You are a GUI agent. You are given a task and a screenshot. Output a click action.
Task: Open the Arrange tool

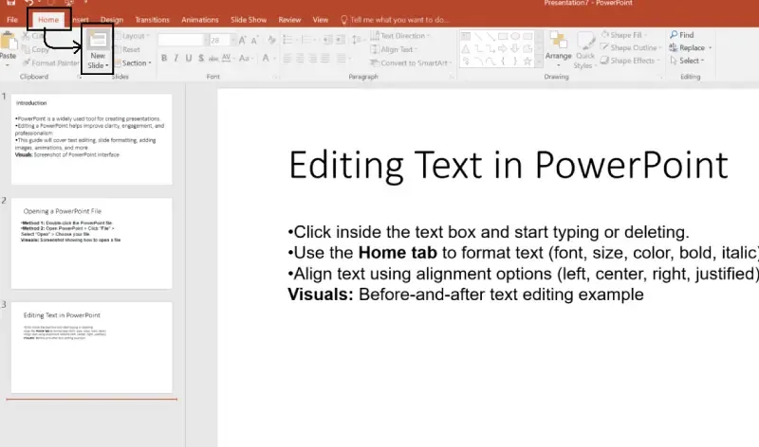[559, 45]
